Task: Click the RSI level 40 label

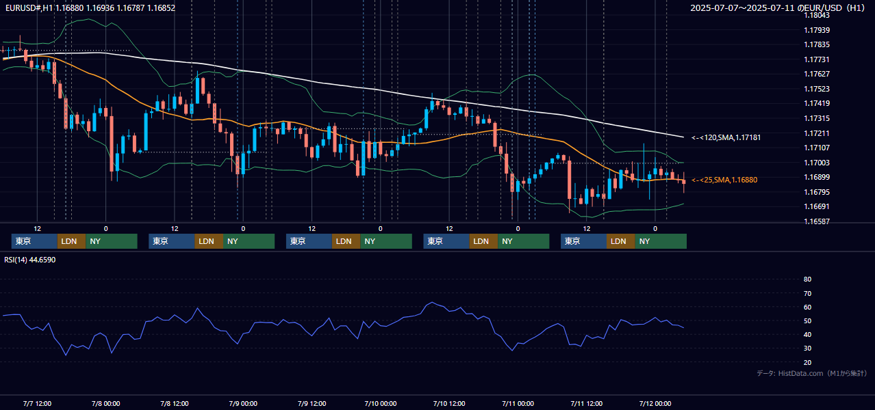Action: (807, 334)
